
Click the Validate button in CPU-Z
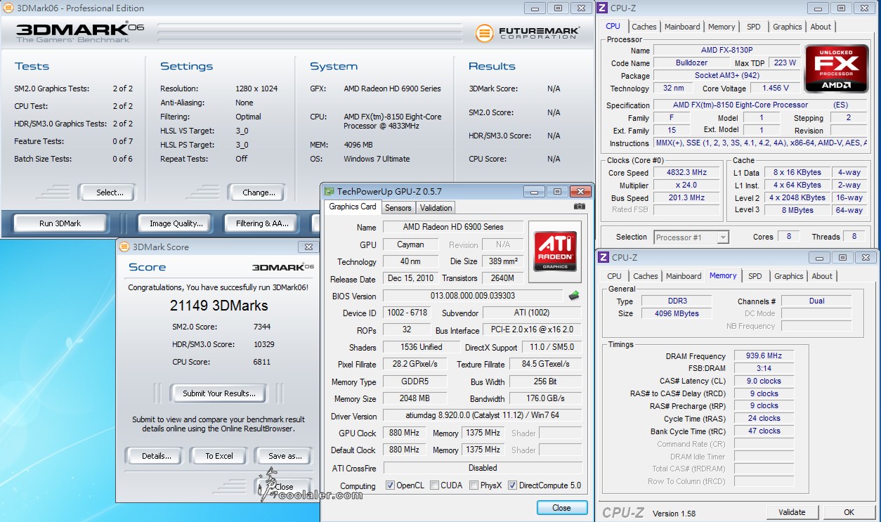pyautogui.click(x=792, y=512)
